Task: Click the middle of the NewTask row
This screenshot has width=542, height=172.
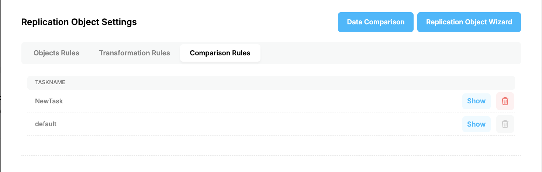Action: pyautogui.click(x=271, y=101)
